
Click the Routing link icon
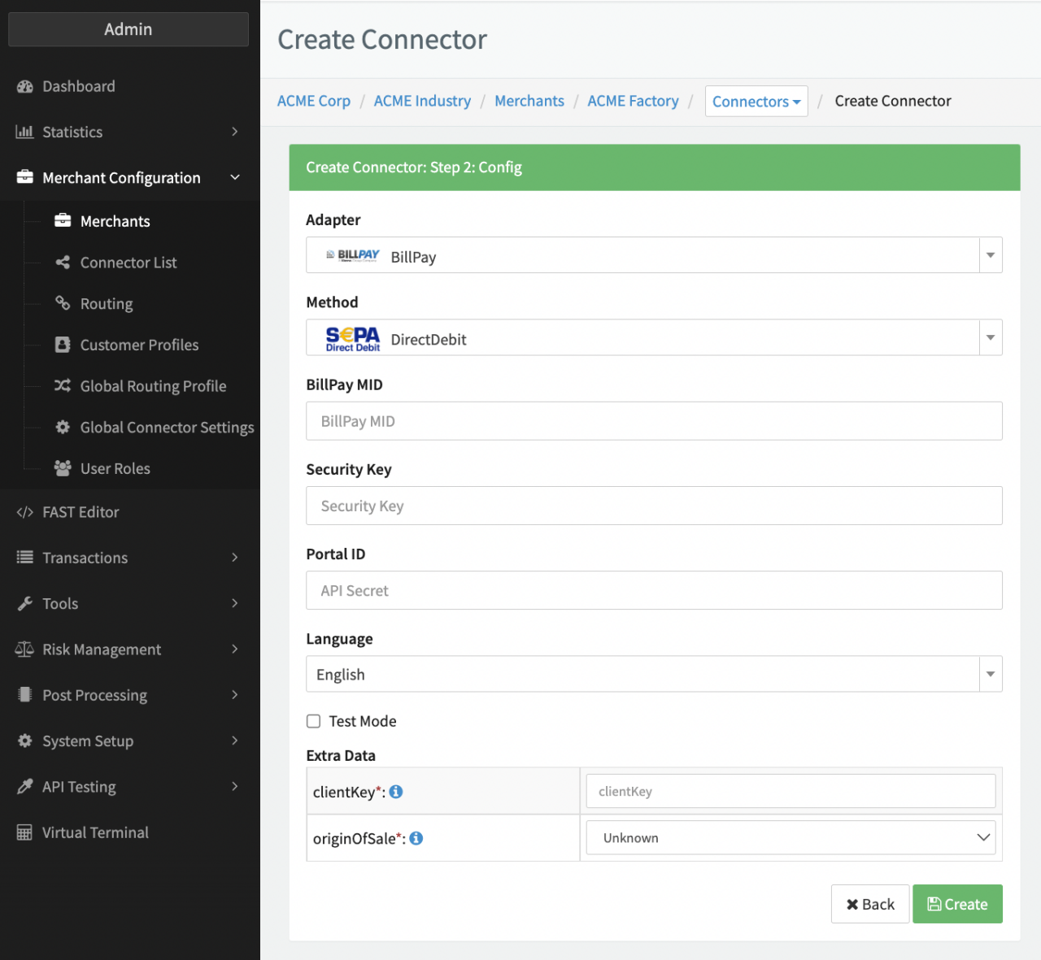[x=63, y=303]
